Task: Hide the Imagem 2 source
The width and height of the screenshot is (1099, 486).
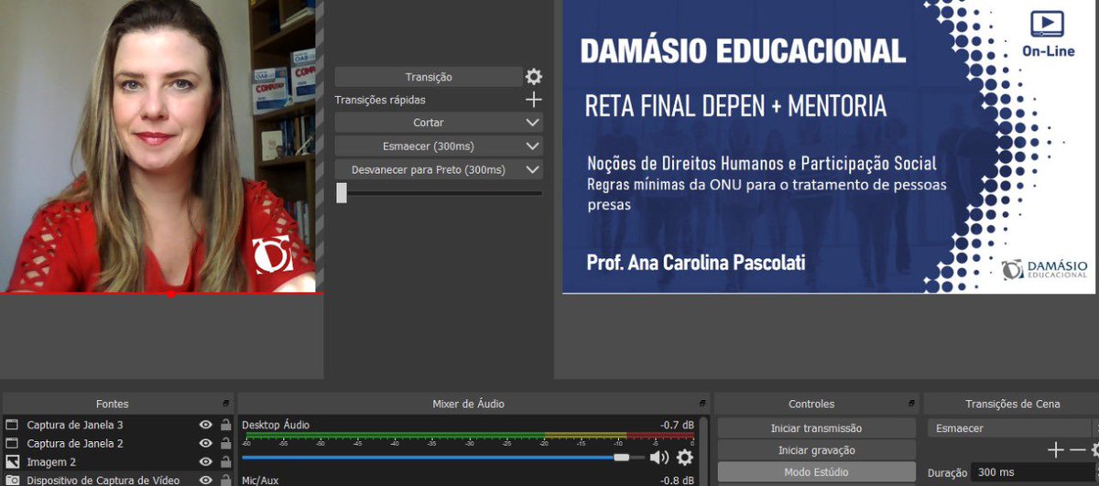Action: (x=205, y=461)
